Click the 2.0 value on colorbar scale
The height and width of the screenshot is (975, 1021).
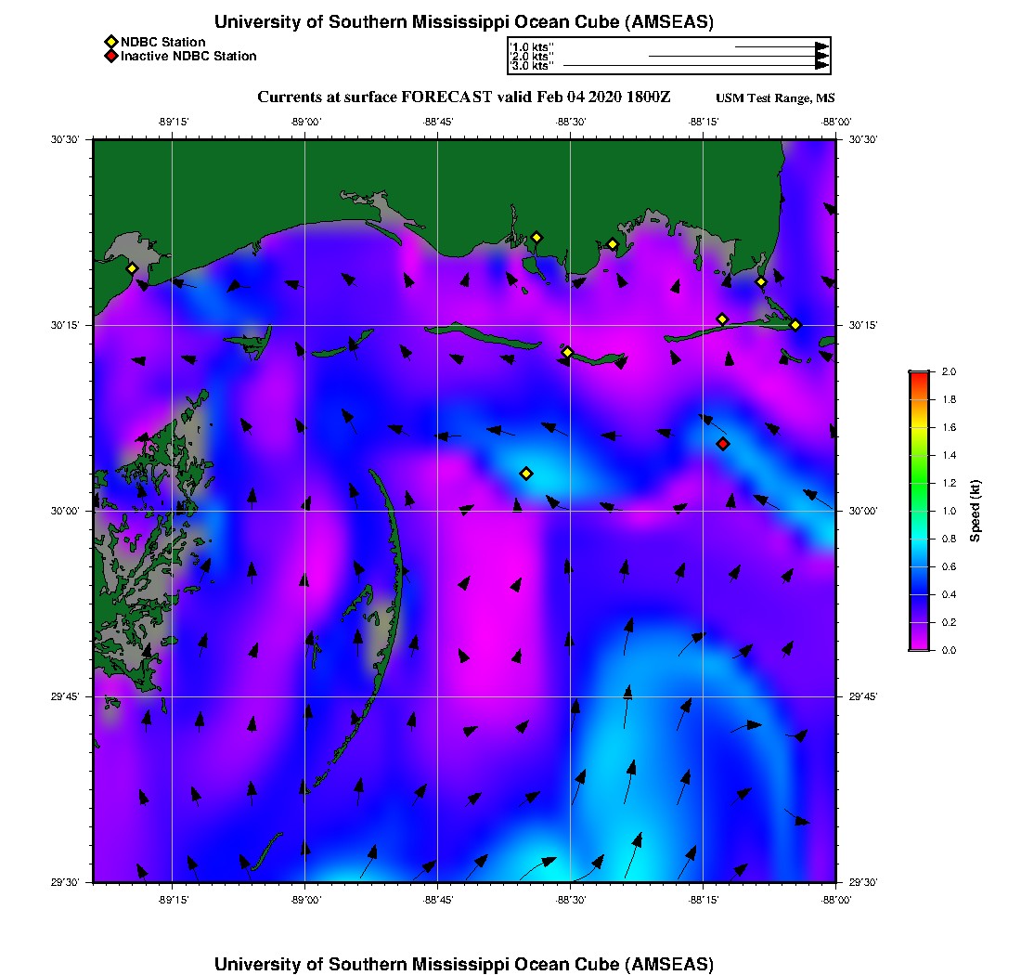[x=949, y=371]
